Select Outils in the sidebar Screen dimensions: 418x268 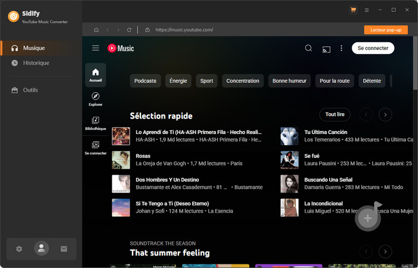[30, 90]
